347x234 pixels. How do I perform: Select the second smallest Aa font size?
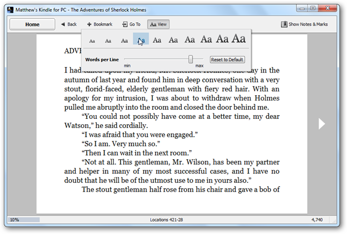(x=108, y=41)
